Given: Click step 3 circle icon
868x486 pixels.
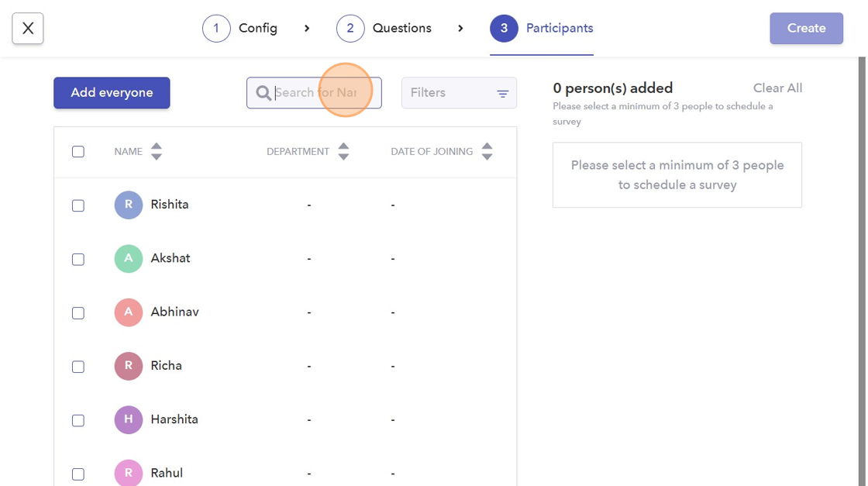Looking at the screenshot, I should pos(504,29).
